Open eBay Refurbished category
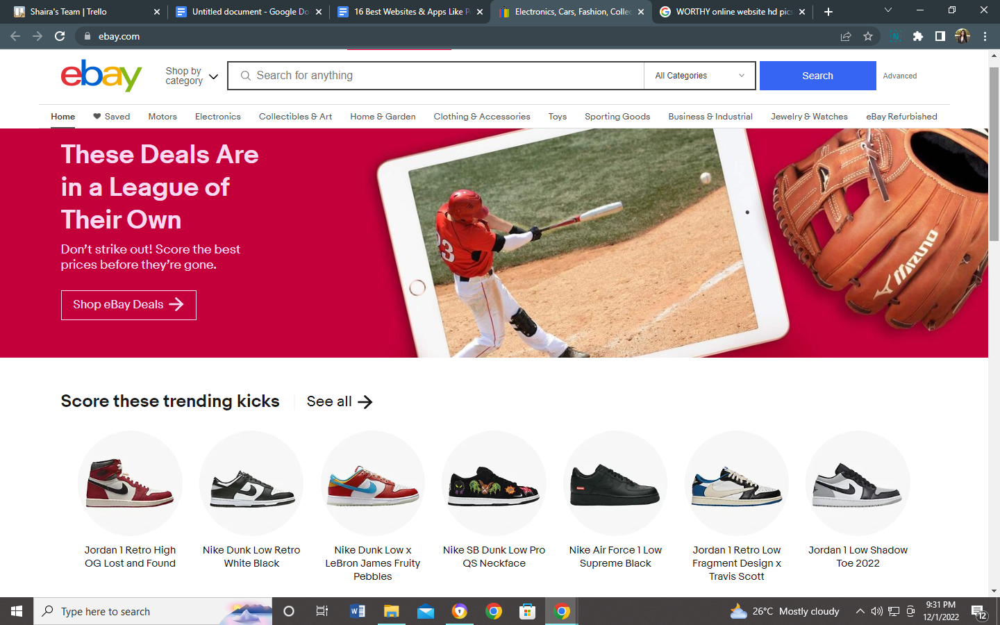The image size is (1000, 625). (x=901, y=117)
